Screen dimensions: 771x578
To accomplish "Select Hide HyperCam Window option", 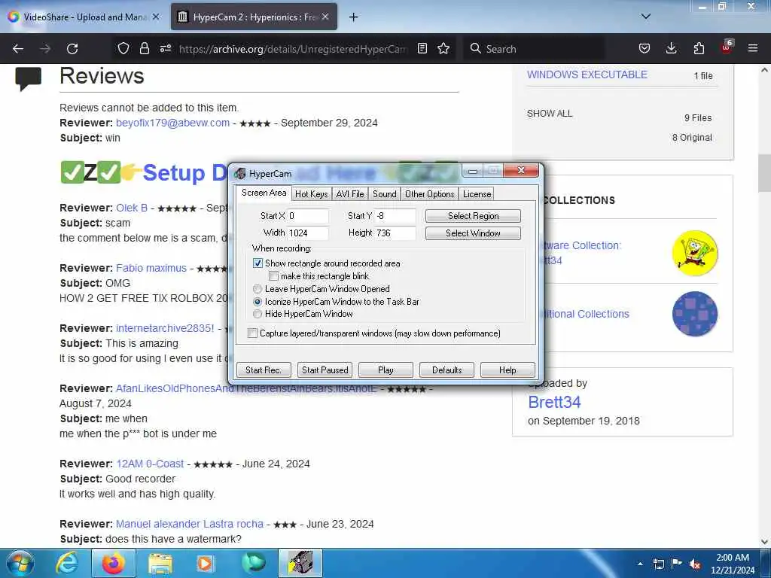I will coord(258,314).
